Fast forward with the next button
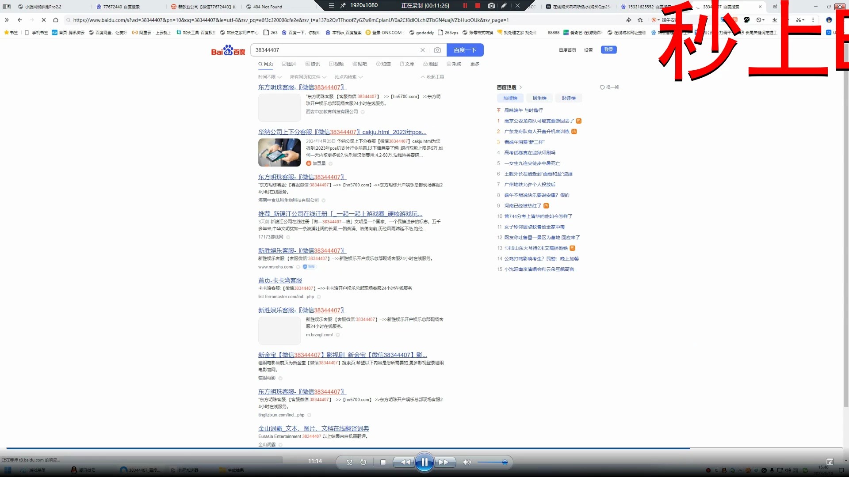Image resolution: width=849 pixels, height=477 pixels. 444,462
